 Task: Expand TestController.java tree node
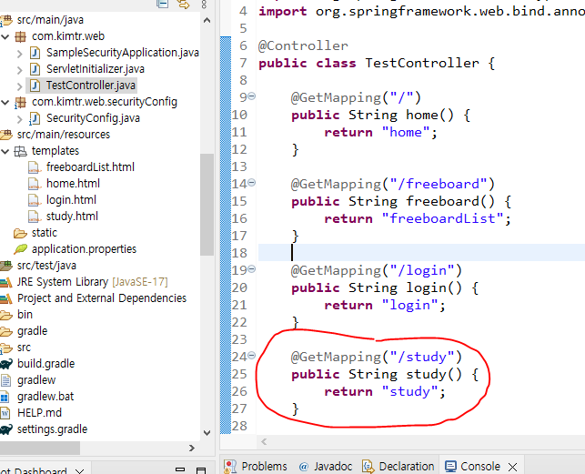(x=20, y=86)
